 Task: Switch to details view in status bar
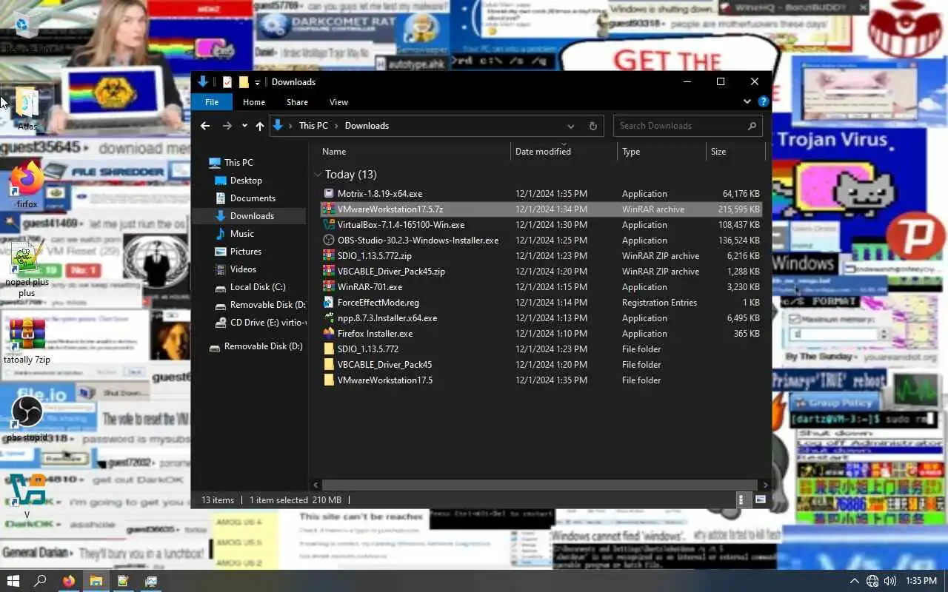pos(741,500)
